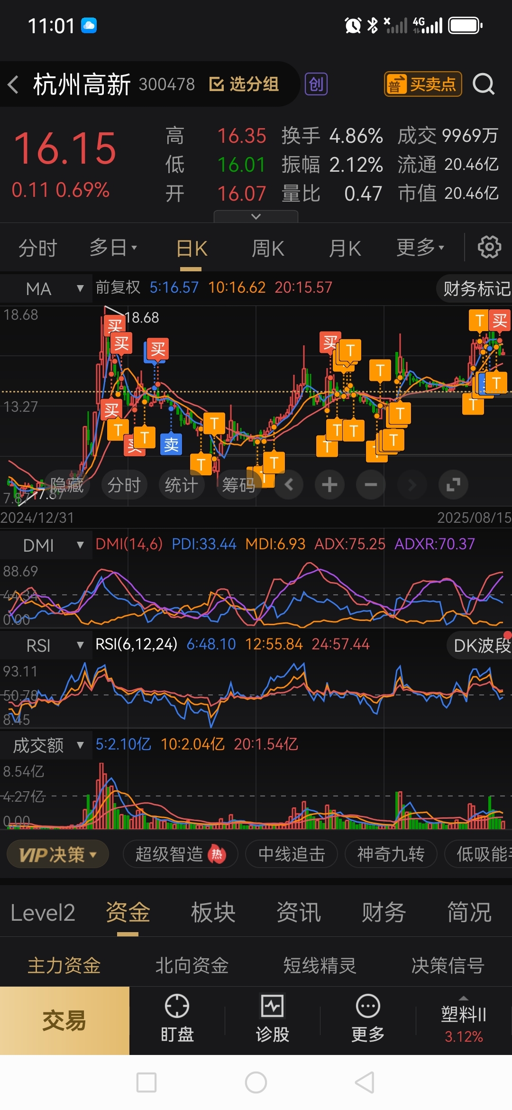Open the 买卖点 buy-sell points button
Viewport: 512px width, 1110px height.
tap(423, 84)
